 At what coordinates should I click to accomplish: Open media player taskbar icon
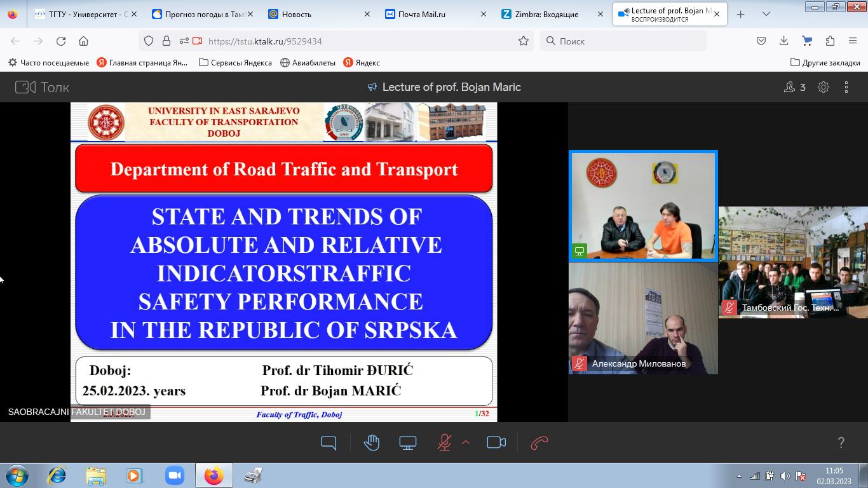(x=135, y=475)
